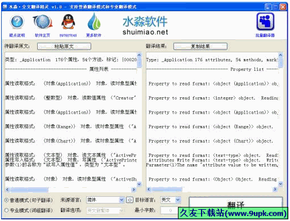Click the result pane horizontal scrollbar thumb
The width and height of the screenshot is (290, 221).
(x=167, y=190)
